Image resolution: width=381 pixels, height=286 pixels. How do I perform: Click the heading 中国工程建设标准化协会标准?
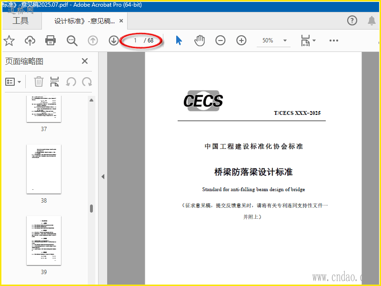(x=254, y=146)
